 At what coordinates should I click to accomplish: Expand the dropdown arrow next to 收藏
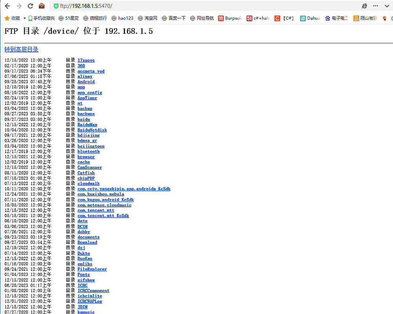tap(24, 18)
